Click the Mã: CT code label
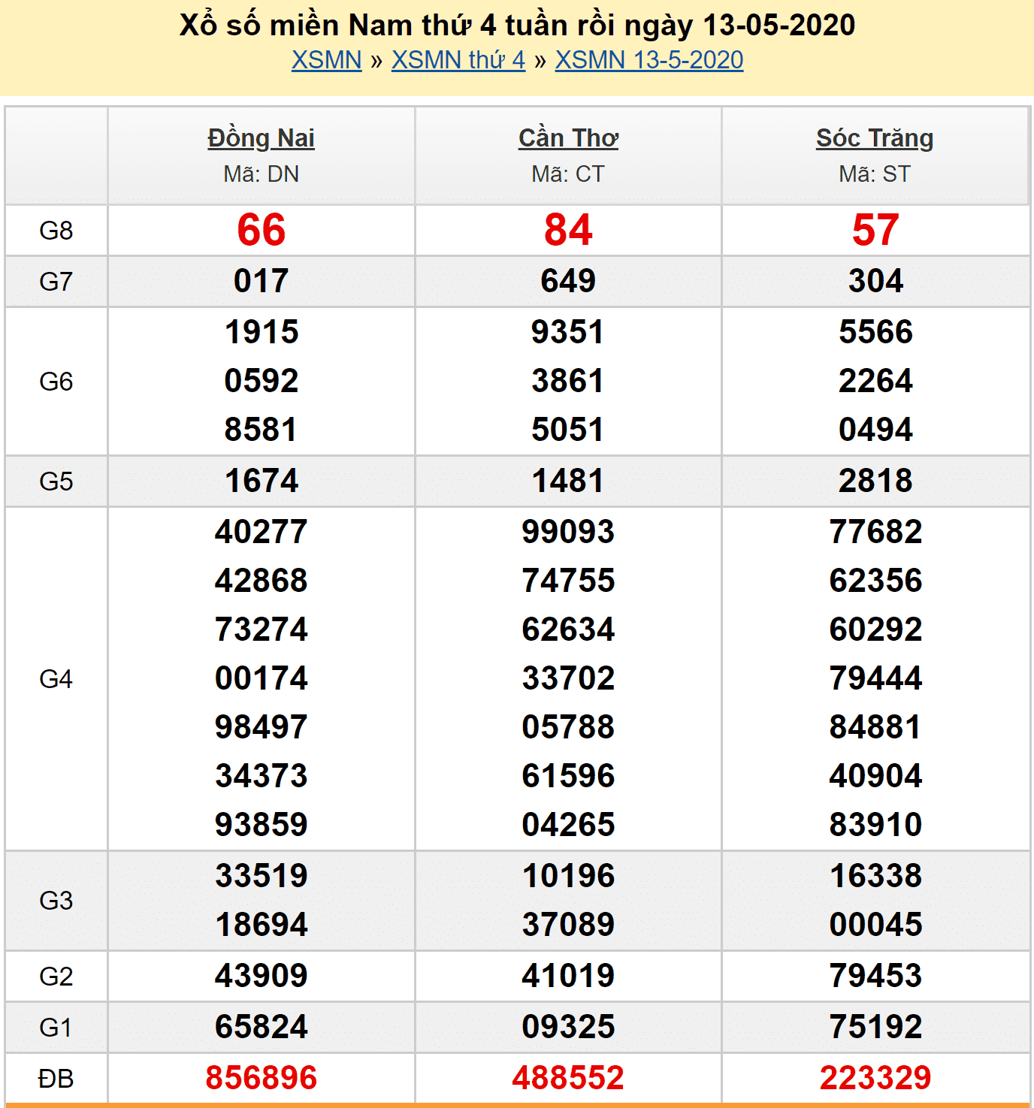 click(568, 174)
